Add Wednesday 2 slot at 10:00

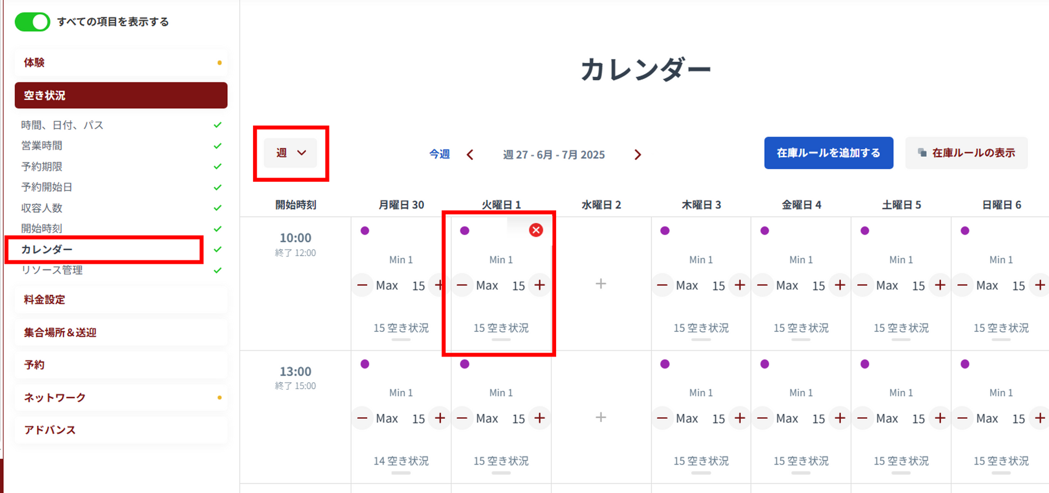pyautogui.click(x=601, y=284)
